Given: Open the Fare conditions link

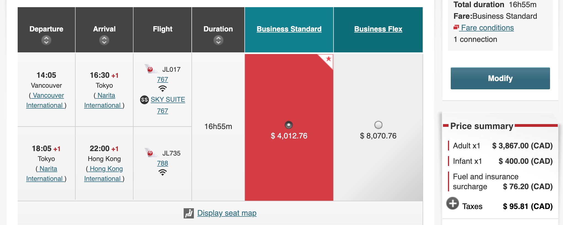Looking at the screenshot, I should tap(487, 28).
